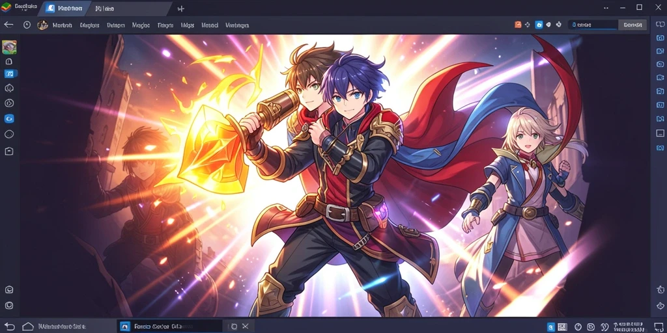Select the highlighted blue square left sidebar icon

click(x=10, y=74)
